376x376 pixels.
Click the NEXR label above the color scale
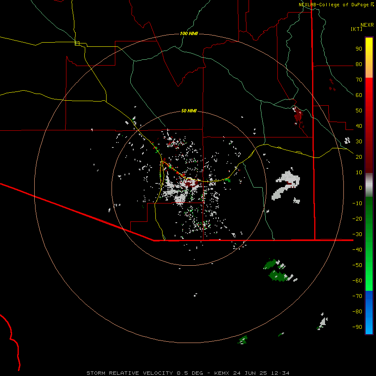click(x=367, y=25)
